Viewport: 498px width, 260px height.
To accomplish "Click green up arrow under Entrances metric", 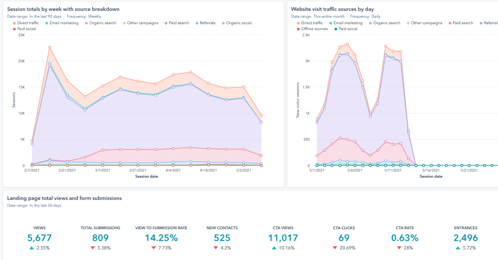I will [458, 248].
